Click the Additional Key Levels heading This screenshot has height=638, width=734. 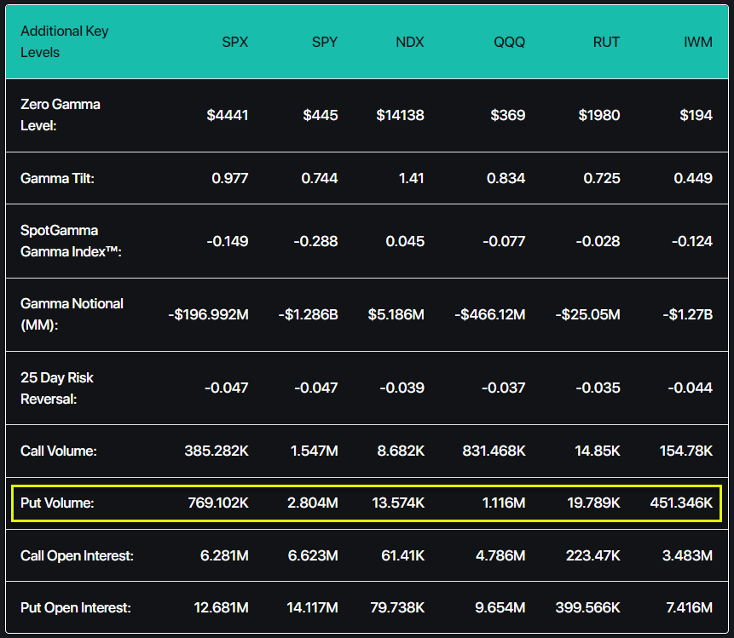[64, 42]
